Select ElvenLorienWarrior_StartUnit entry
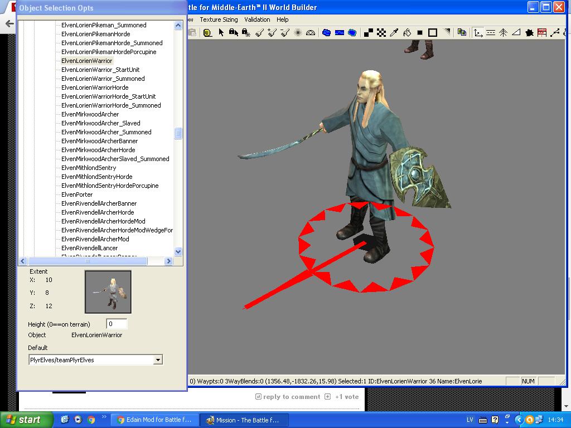 [100, 70]
